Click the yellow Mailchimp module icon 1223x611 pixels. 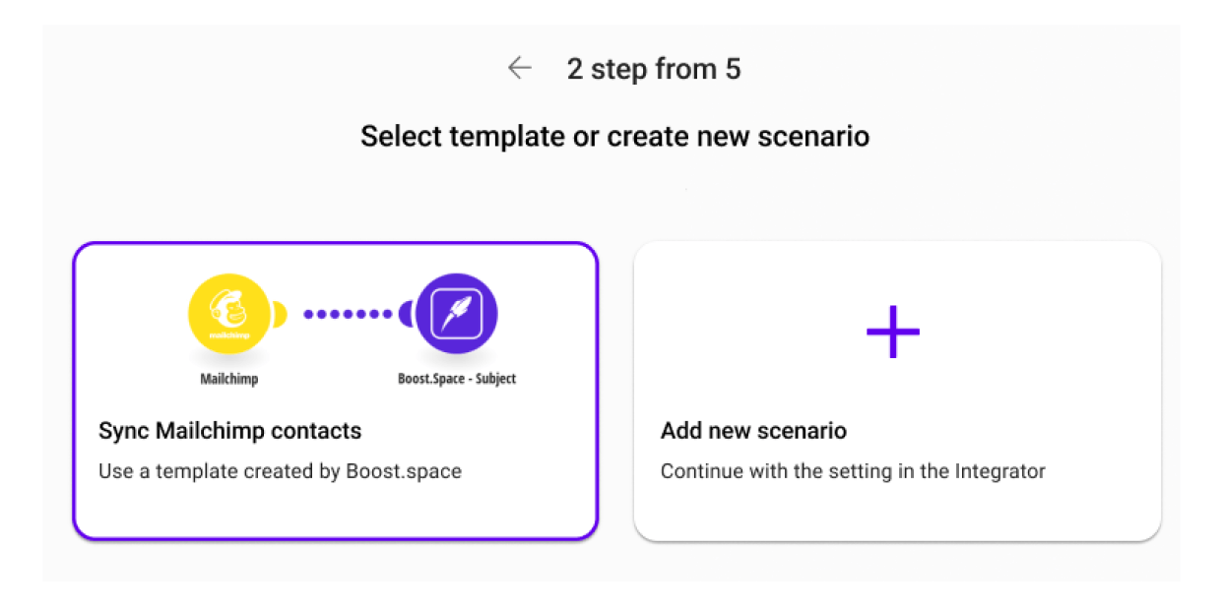[228, 315]
